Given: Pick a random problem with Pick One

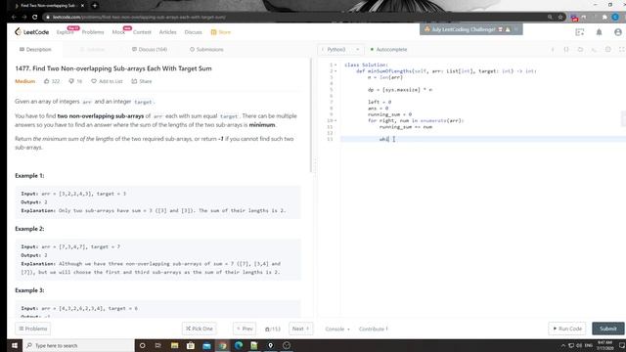Looking at the screenshot, I should [x=200, y=329].
